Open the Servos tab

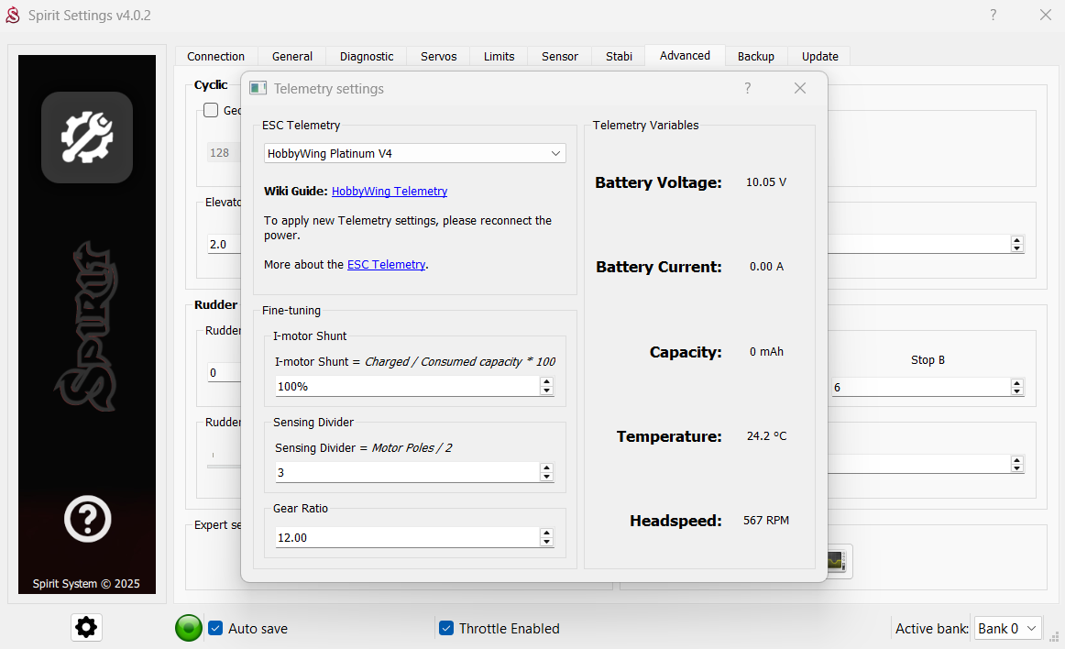point(438,56)
